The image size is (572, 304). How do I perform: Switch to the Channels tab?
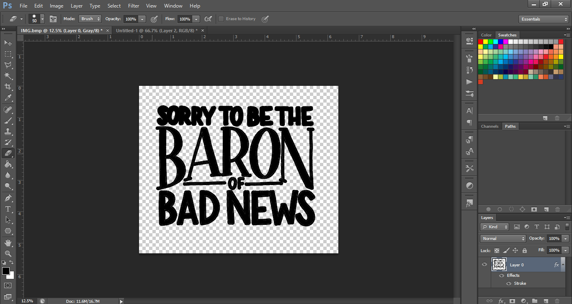tap(490, 126)
